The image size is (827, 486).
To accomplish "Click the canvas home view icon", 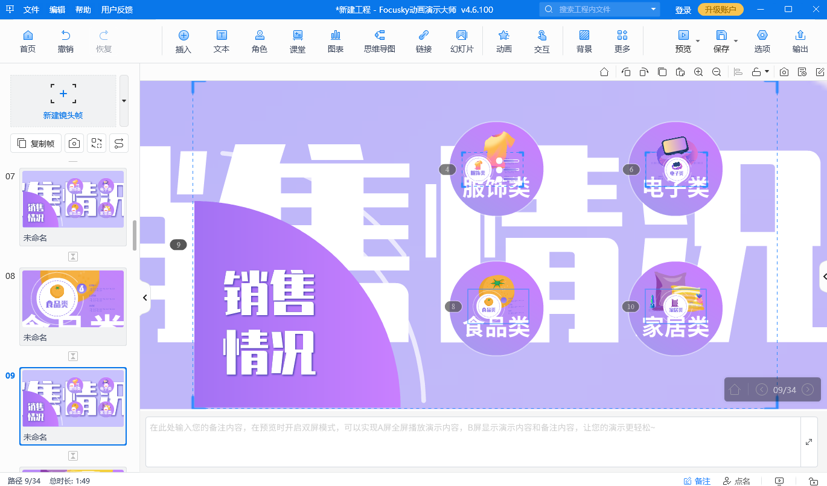I will [604, 72].
